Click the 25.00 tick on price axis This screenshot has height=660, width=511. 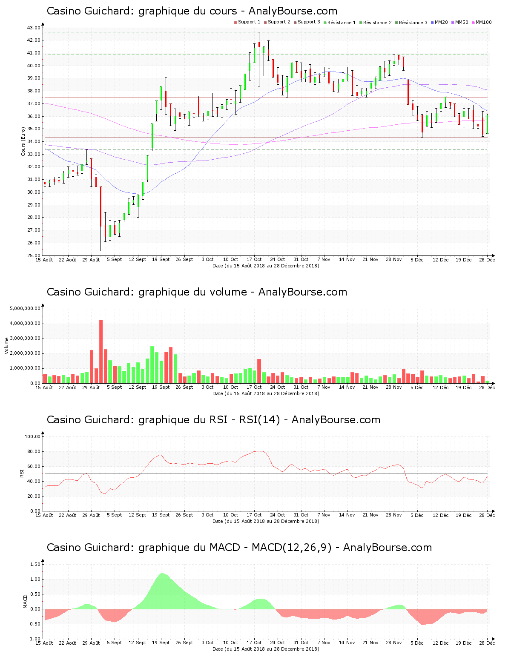[34, 255]
